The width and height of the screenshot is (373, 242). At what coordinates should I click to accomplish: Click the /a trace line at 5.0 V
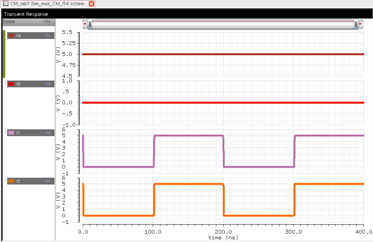[x=223, y=54]
